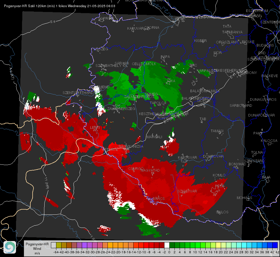The height and width of the screenshot is (257, 280).
Task: Click the RACKEVE town label
Action: coord(270,76)
